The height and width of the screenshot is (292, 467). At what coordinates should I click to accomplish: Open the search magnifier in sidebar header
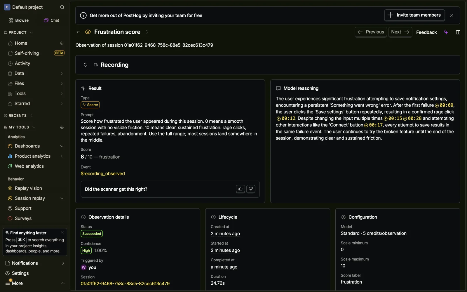coord(62,7)
